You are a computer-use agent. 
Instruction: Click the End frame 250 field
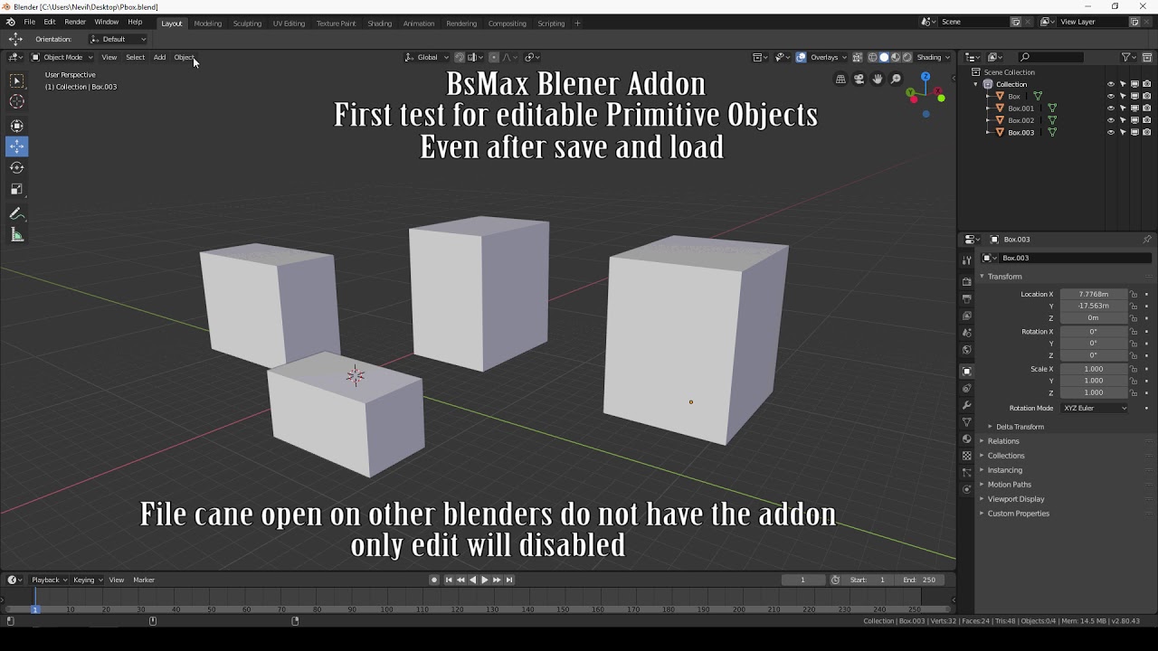(921, 580)
